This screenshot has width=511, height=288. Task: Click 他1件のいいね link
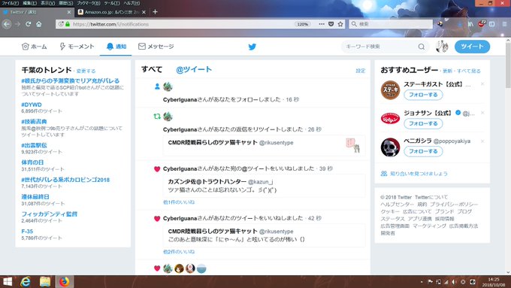pos(179,202)
